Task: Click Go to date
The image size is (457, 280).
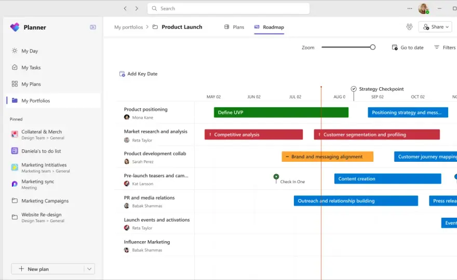Action: (408, 47)
